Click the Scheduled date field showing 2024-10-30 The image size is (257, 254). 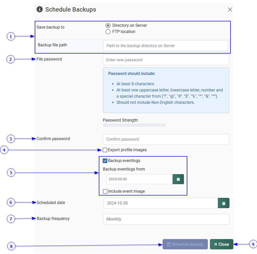pos(160,203)
